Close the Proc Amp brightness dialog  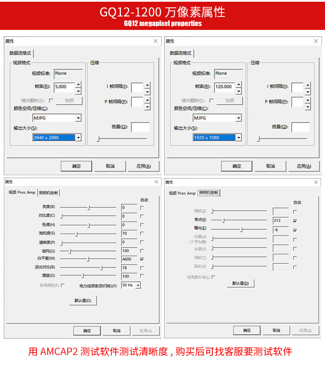[156, 182]
